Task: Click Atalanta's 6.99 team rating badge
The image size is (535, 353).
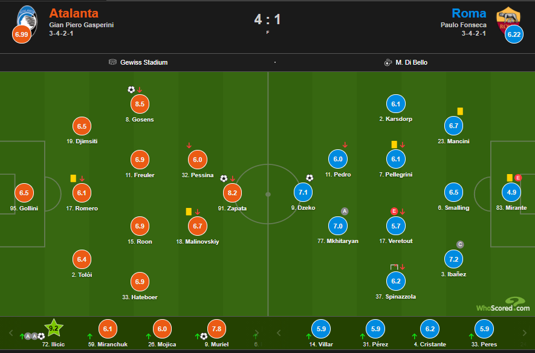Action: (21, 35)
